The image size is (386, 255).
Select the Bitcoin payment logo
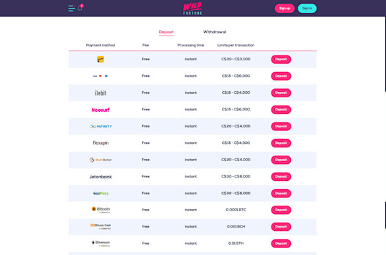[100, 210]
